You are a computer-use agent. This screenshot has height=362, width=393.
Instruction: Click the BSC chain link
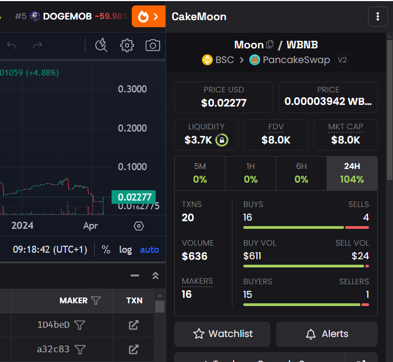[x=218, y=60]
